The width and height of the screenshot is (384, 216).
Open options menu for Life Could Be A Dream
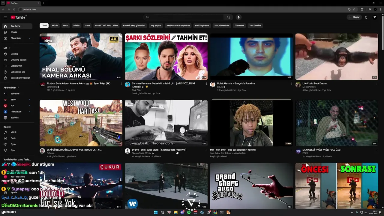point(377,84)
